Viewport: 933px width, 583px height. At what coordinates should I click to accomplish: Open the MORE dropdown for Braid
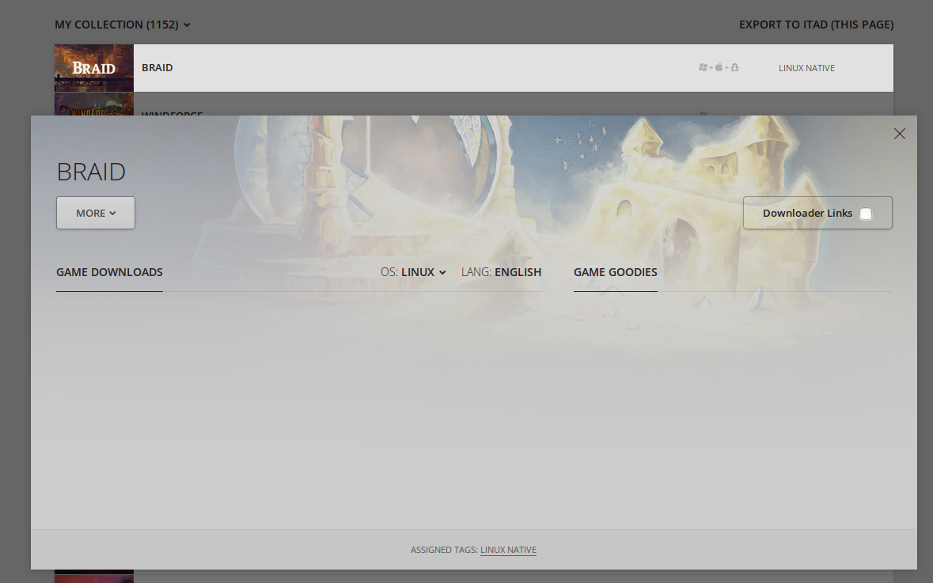coord(96,213)
